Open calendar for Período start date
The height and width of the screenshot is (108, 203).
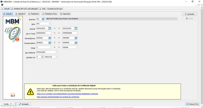[49, 28]
